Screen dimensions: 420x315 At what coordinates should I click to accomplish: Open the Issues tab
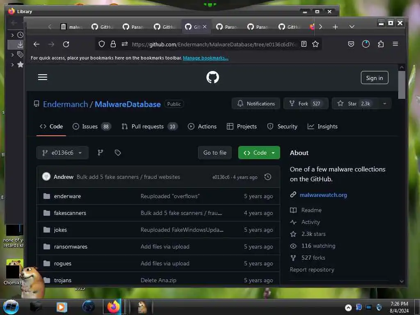tap(91, 126)
